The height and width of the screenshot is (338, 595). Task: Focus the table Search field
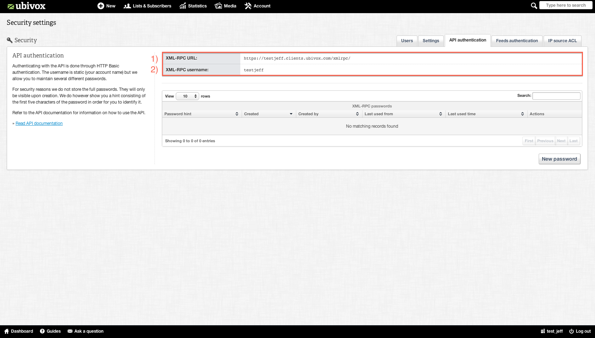[556, 96]
